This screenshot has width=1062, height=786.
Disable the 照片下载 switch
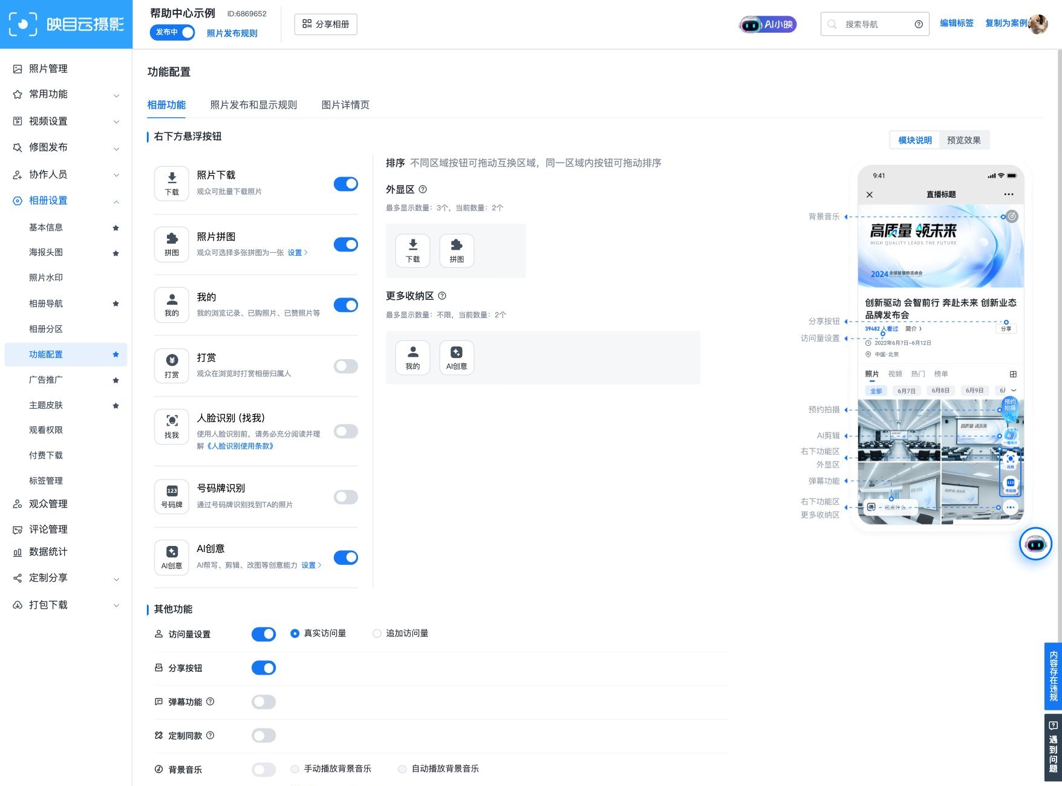pyautogui.click(x=346, y=184)
